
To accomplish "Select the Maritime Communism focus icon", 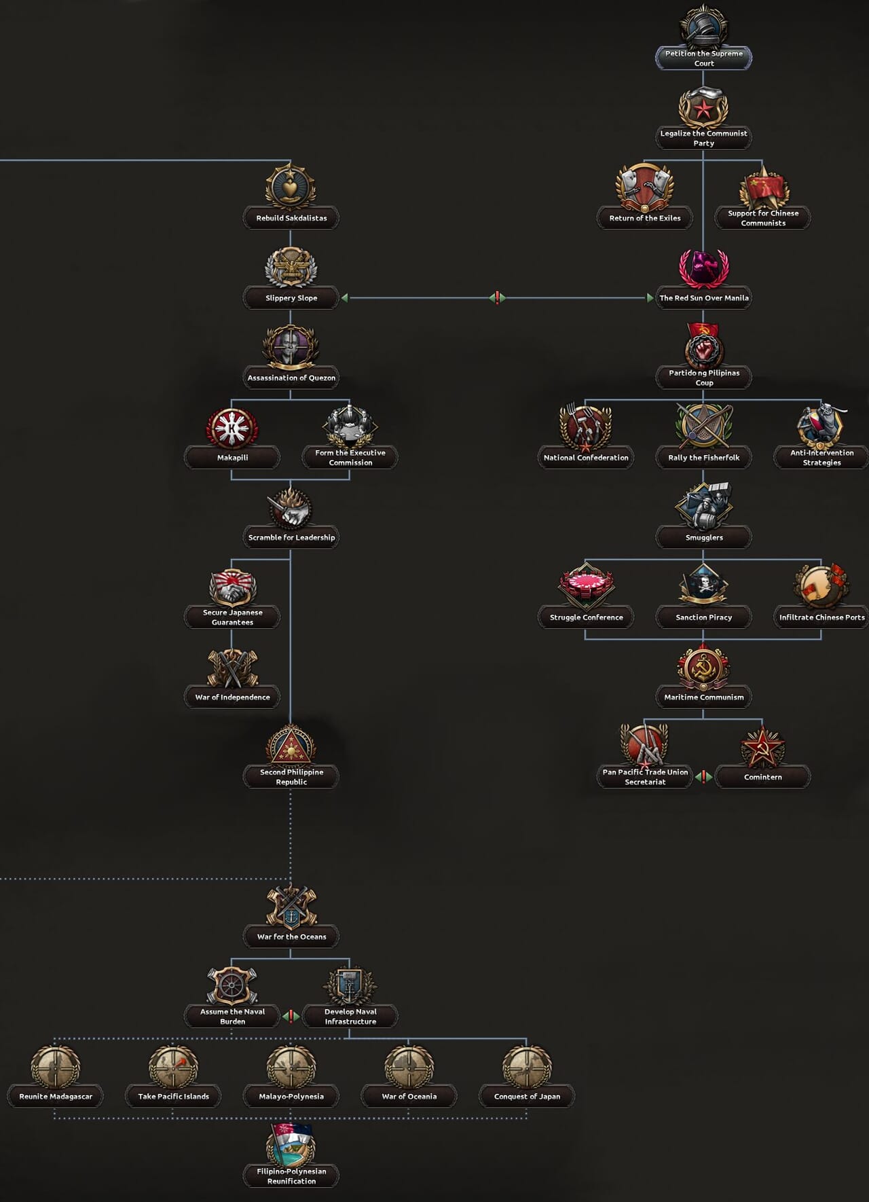I will (x=704, y=666).
